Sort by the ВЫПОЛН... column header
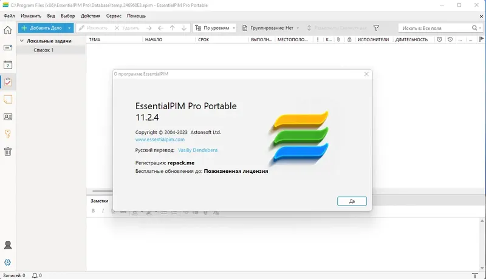 262,39
